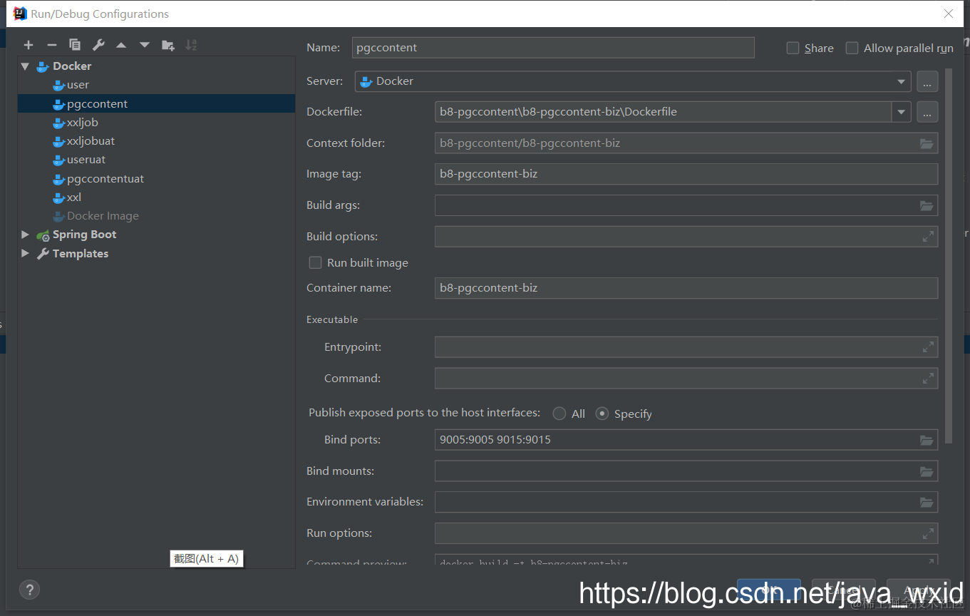Open Bind mounts editor icon
This screenshot has width=970, height=616.
point(927,471)
